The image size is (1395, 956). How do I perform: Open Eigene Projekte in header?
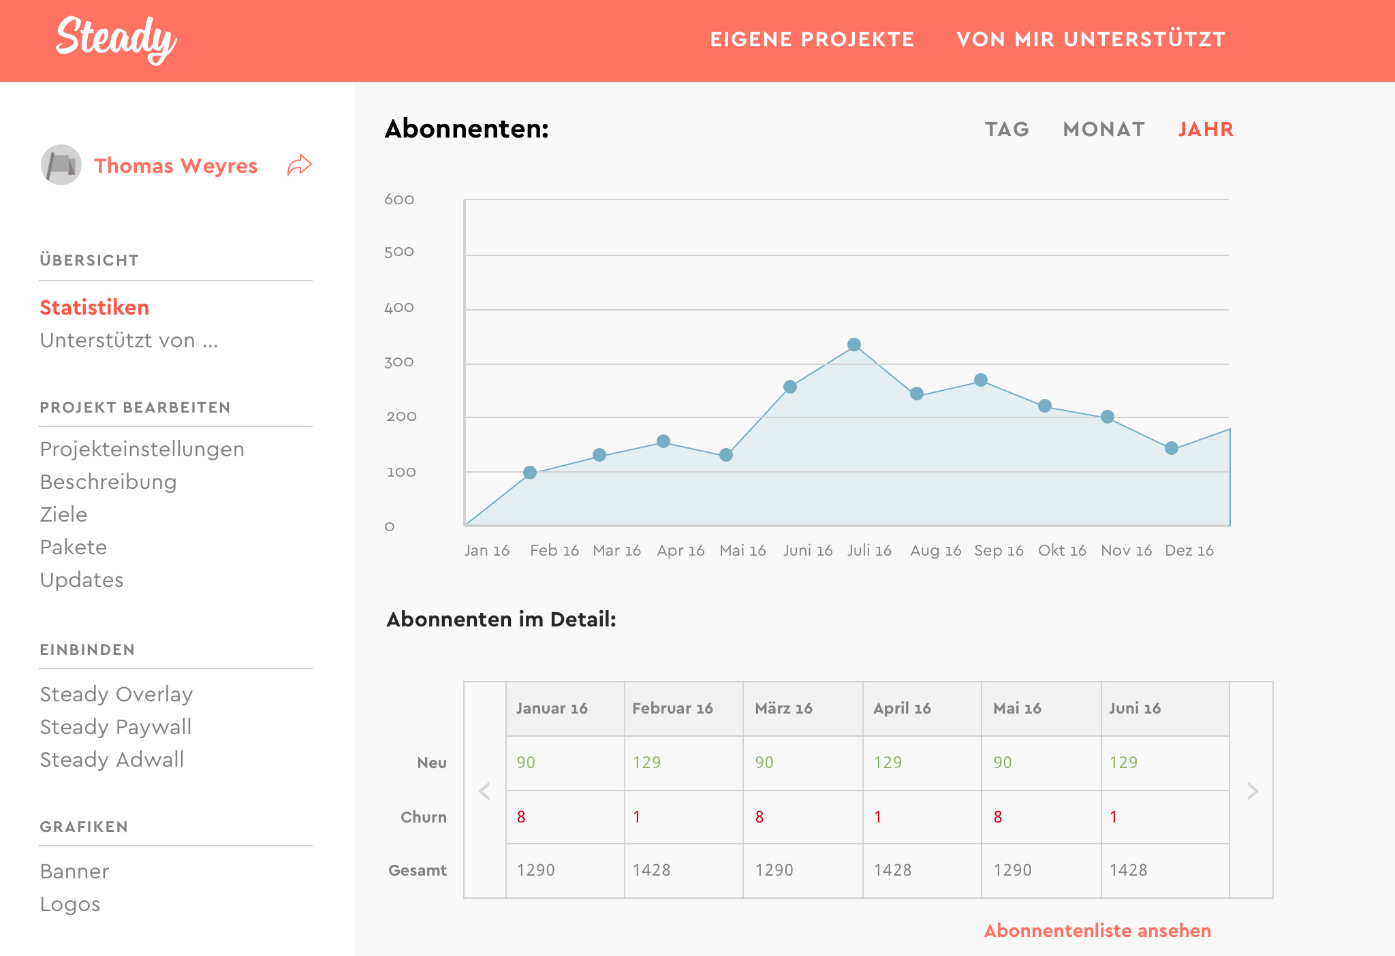click(x=812, y=39)
